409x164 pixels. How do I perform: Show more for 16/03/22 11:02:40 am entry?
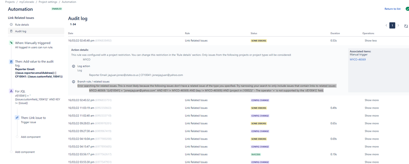[371, 116]
